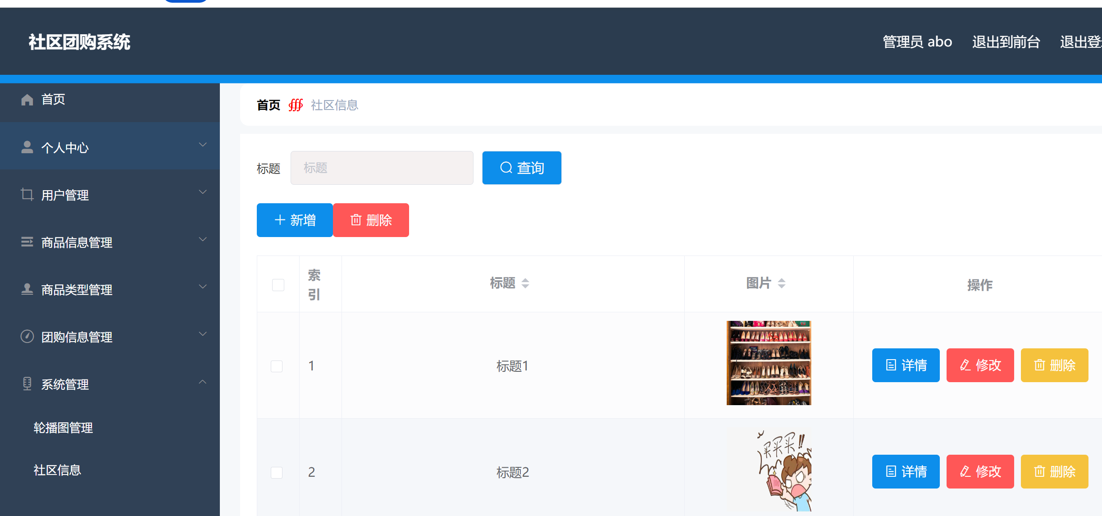
Task: Open the 轮播图管理 menu item
Action: coord(63,428)
